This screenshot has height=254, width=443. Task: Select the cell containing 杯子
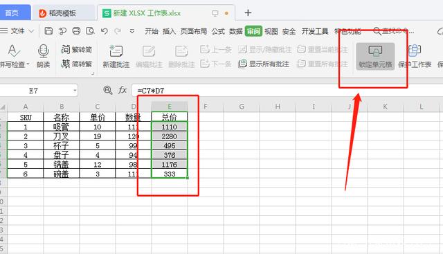(62, 145)
